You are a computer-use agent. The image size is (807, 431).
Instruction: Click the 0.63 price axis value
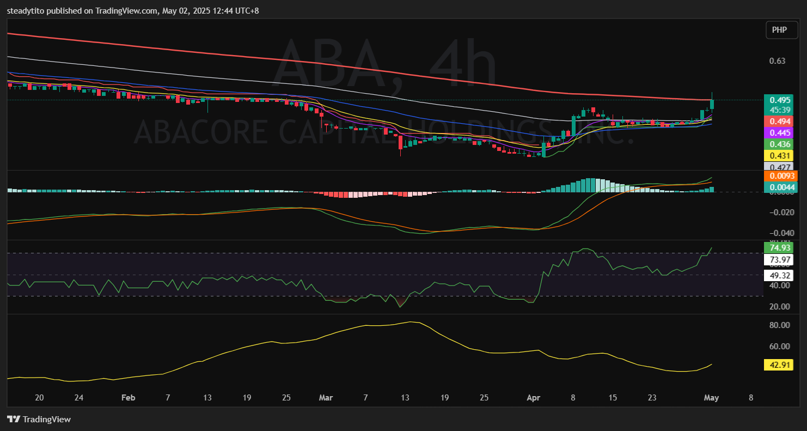point(777,60)
